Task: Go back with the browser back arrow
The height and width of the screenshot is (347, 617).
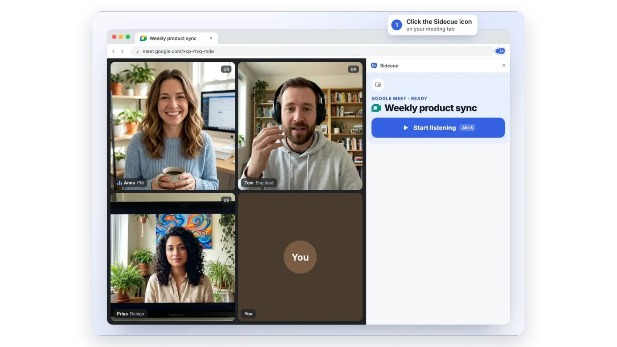Action: coord(114,52)
